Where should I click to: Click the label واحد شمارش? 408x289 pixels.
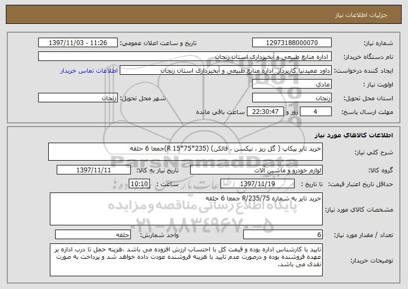(159, 235)
